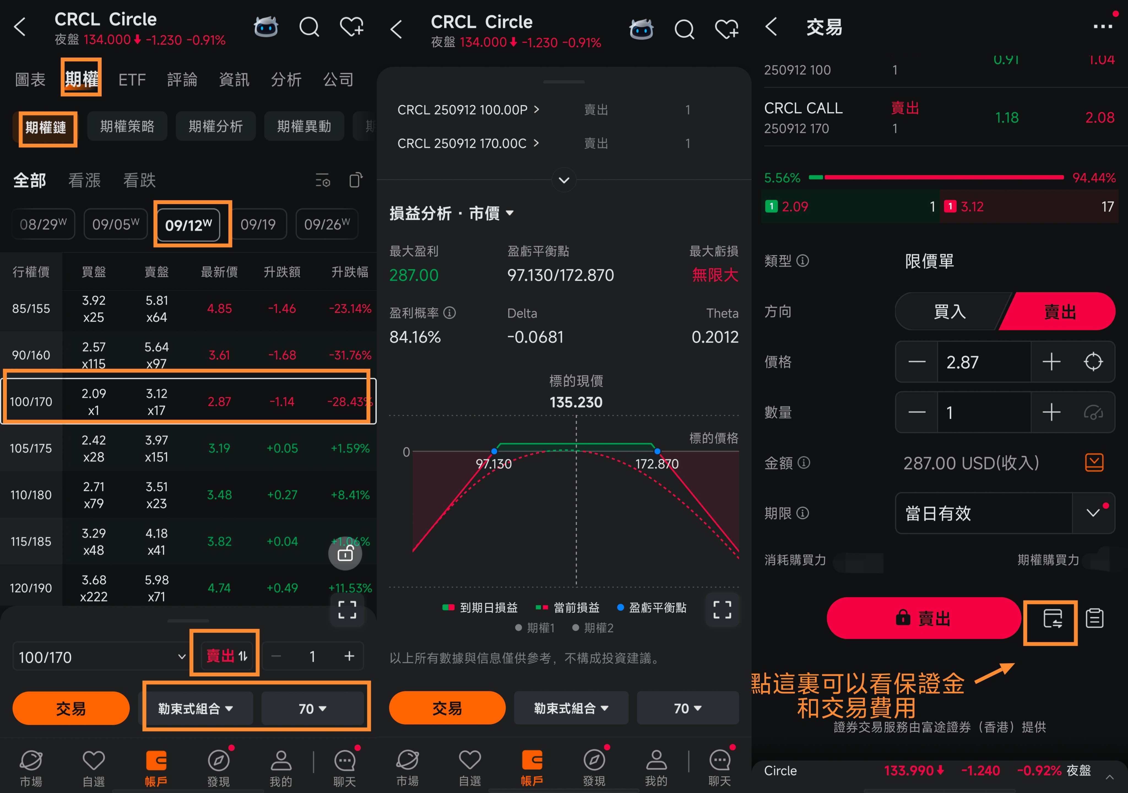Expand the profit/loss chart to fullscreen
This screenshot has width=1128, height=793.
tap(722, 609)
